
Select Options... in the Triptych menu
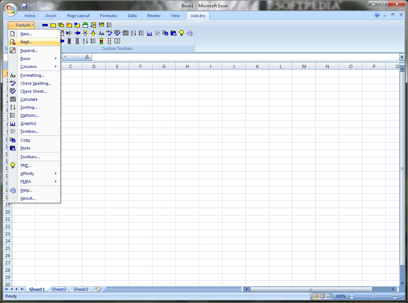tap(34, 116)
